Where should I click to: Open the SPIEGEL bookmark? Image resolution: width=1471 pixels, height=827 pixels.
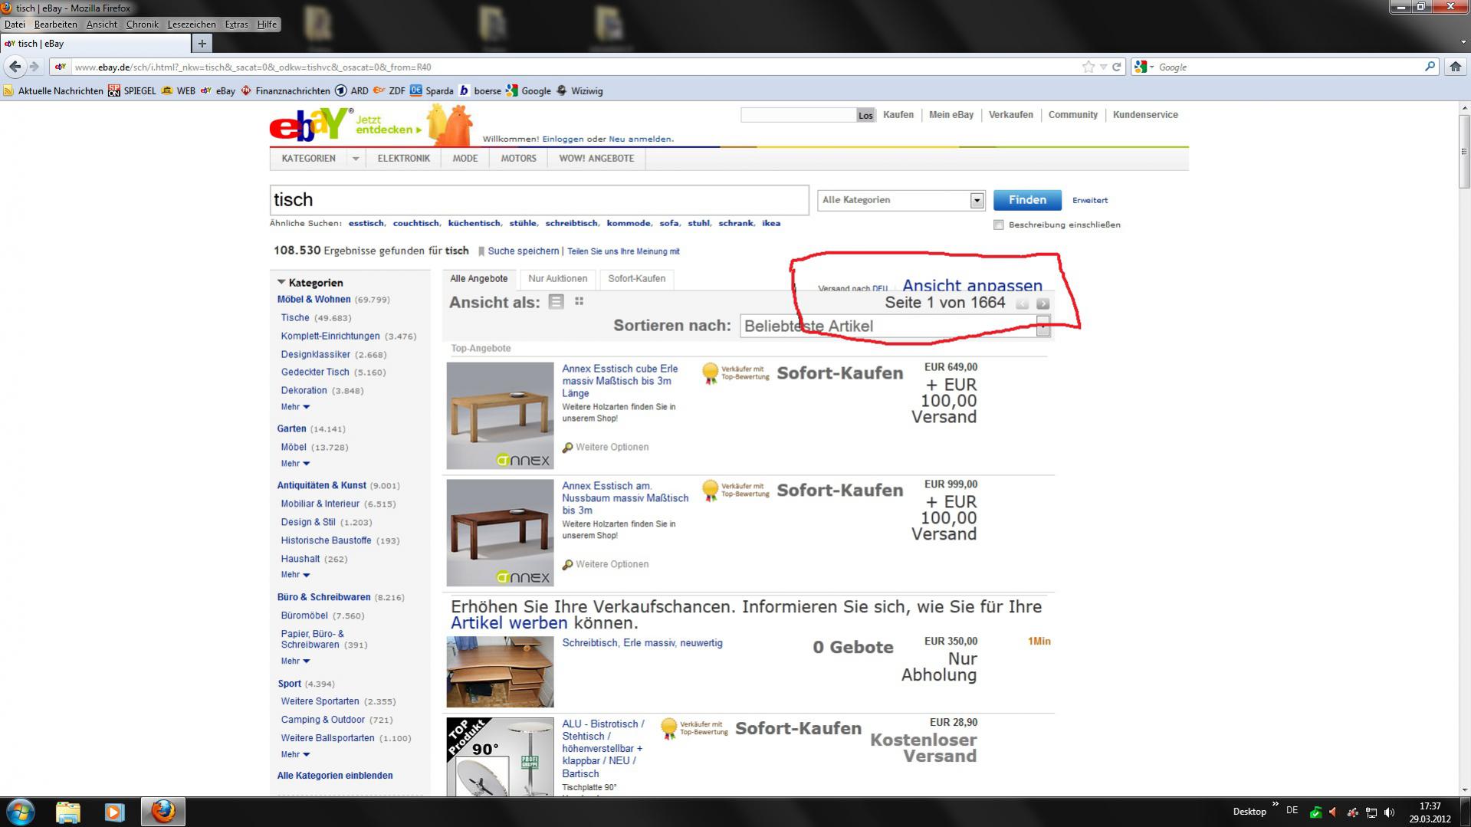pyautogui.click(x=132, y=90)
